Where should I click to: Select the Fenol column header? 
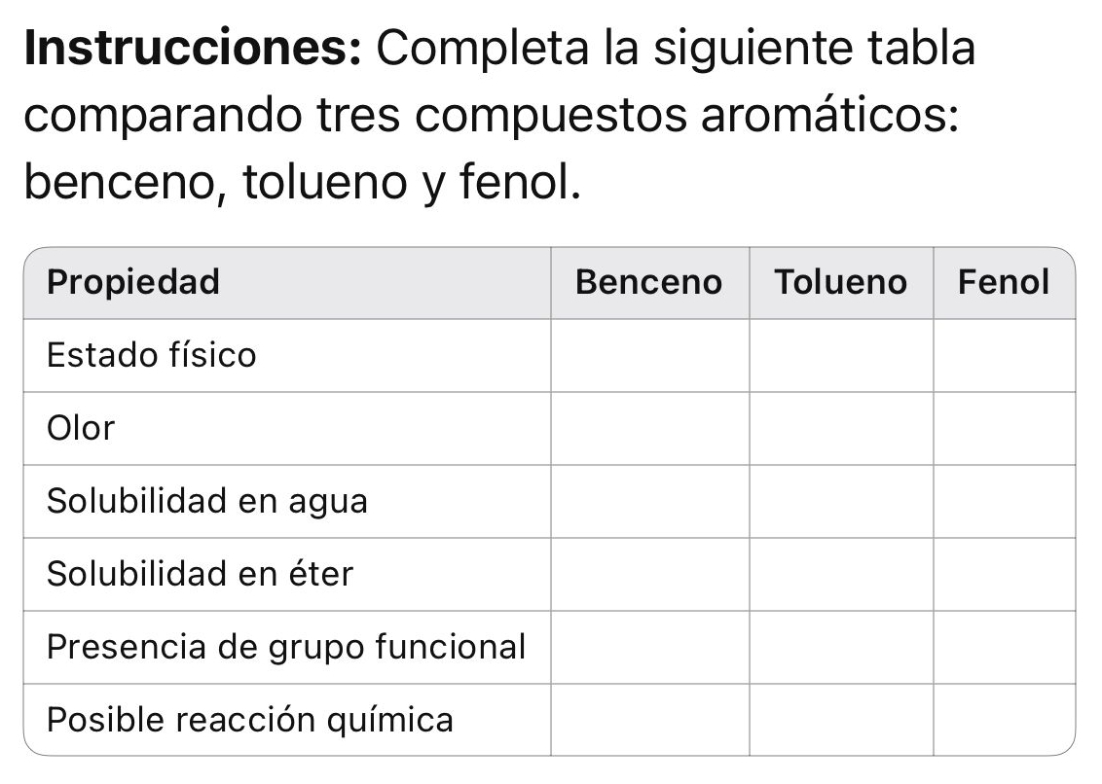pyautogui.click(x=1004, y=282)
